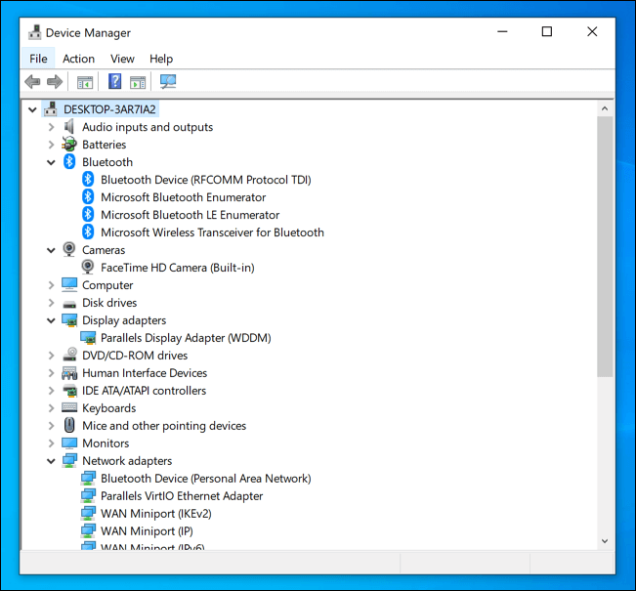Click the Bluetooth category icon
The width and height of the screenshot is (636, 591).
pos(69,162)
